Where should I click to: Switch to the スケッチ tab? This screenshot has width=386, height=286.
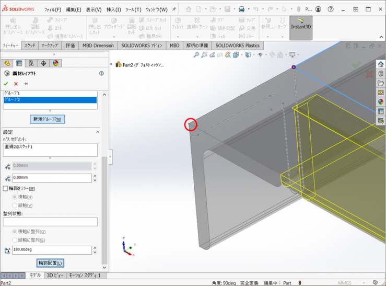click(x=30, y=45)
